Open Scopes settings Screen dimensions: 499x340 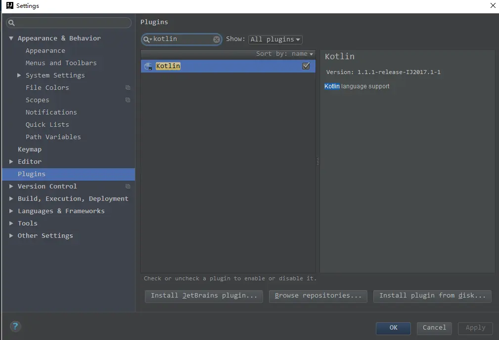point(37,100)
